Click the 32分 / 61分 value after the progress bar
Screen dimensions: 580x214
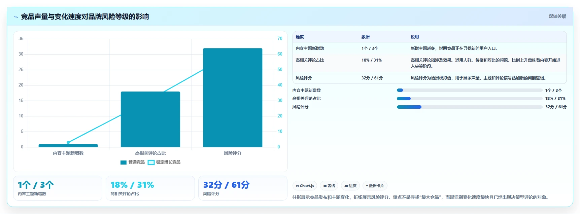556,107
